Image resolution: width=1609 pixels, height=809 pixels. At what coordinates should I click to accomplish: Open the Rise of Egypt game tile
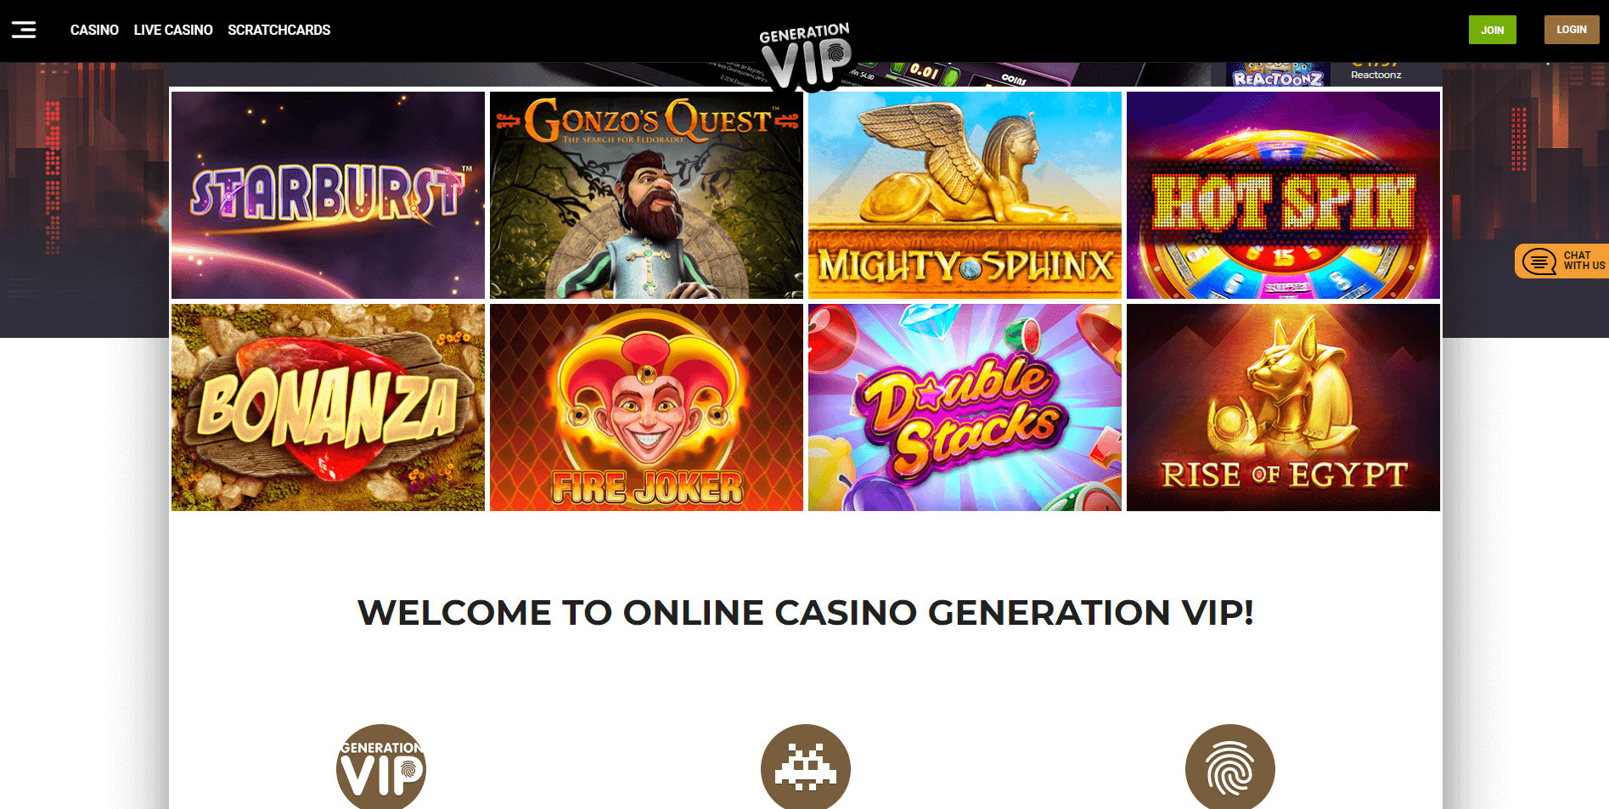coord(1283,407)
